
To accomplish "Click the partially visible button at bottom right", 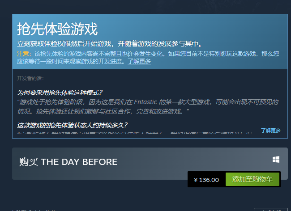I will (x=270, y=210).
